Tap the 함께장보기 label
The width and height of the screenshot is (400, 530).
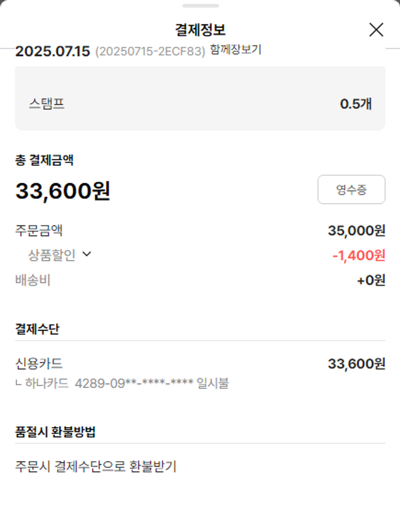click(236, 51)
